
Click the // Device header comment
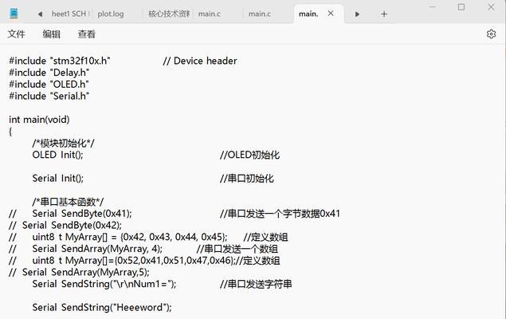click(200, 61)
